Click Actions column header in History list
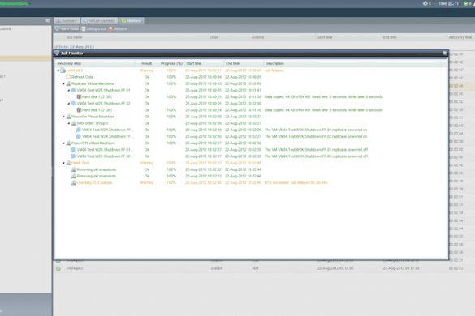Viewport: 475px width, 316px height. point(283,37)
